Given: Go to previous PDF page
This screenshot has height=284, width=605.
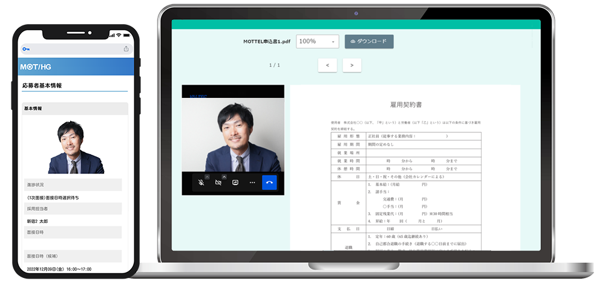Looking at the screenshot, I should click(x=327, y=65).
